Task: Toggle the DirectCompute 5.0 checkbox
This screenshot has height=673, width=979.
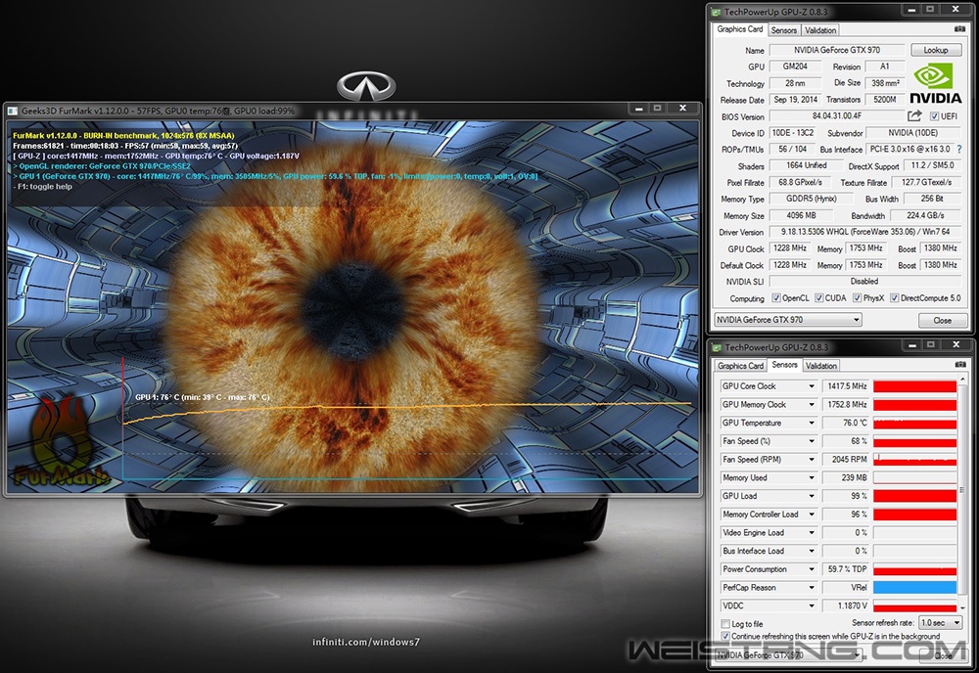Action: [x=894, y=298]
